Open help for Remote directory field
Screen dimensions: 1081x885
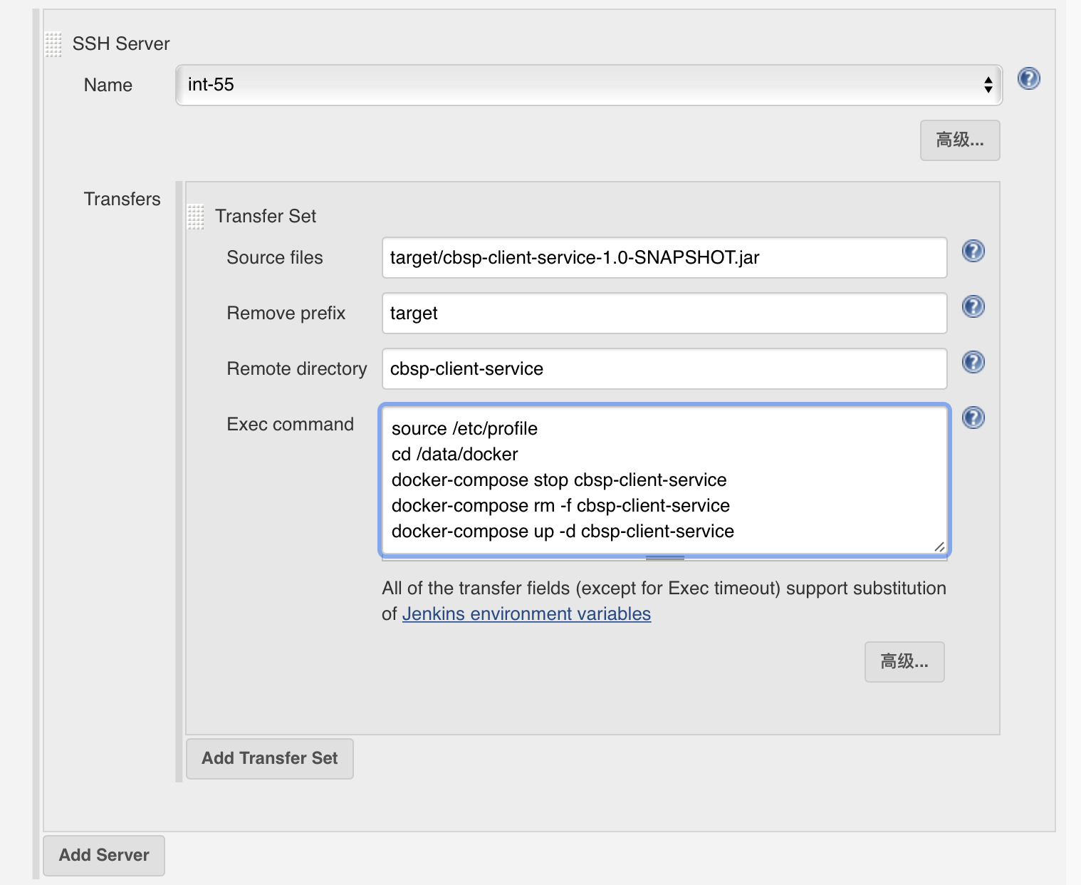pos(973,362)
